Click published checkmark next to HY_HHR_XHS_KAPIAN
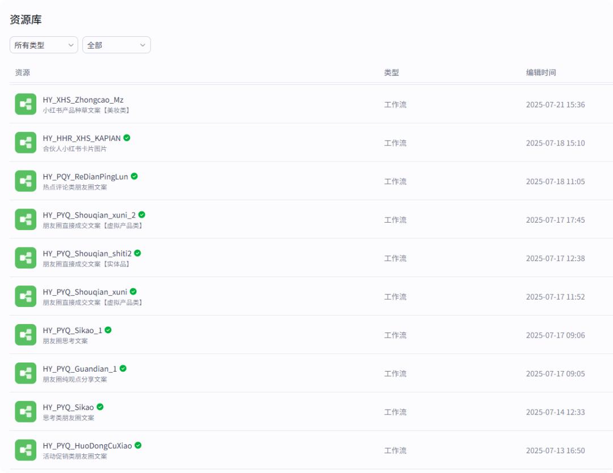 (127, 138)
